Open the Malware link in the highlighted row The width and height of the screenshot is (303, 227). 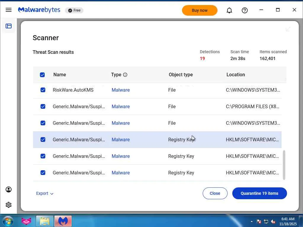(121, 140)
